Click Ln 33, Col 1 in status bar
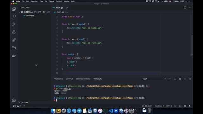The width and height of the screenshot is (203, 114). 147,106
